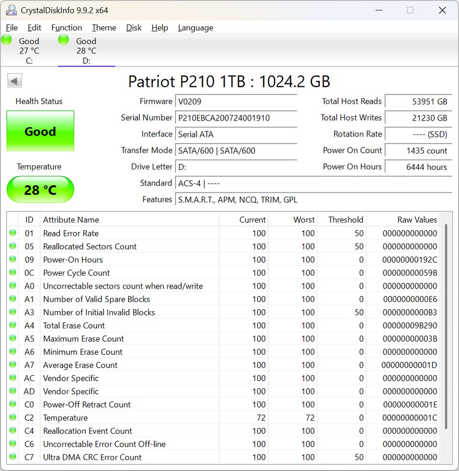Open the Theme menu
The height and width of the screenshot is (471, 459).
(x=104, y=28)
